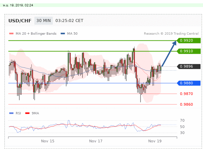203x151 pixels.
Task: Click the 9MA indicator label
Action: (x=35, y=113)
